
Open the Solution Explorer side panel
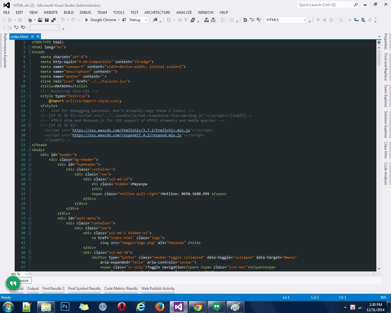pos(386,124)
